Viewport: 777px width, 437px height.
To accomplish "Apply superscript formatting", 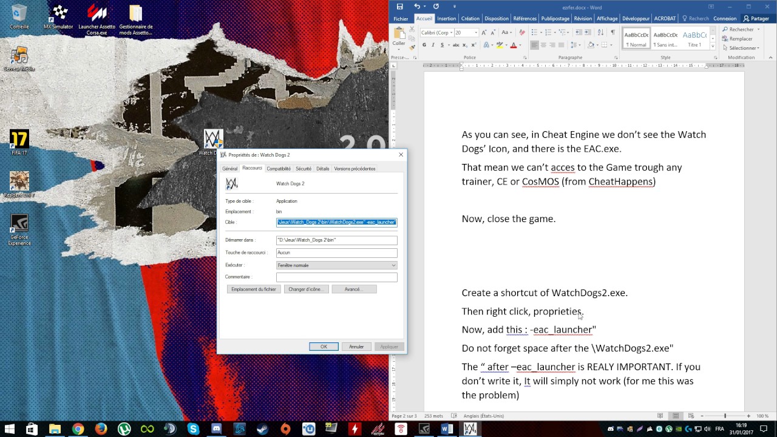I will (473, 45).
